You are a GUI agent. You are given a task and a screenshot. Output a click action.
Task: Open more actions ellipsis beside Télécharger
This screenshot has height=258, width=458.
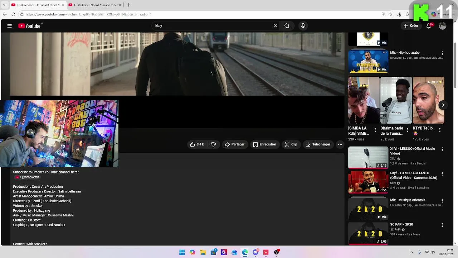pos(340,144)
